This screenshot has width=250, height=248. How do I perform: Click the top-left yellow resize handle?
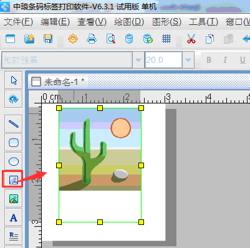pyautogui.click(x=59, y=108)
